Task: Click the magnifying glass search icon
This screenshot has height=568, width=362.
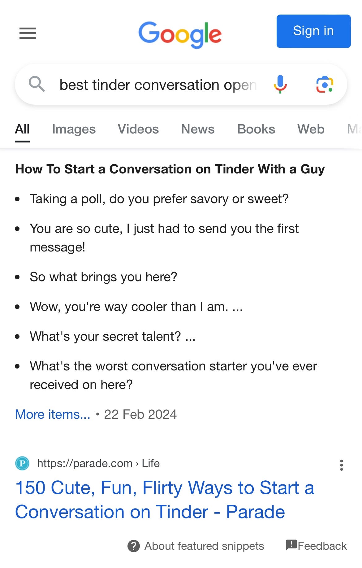Action: click(37, 84)
